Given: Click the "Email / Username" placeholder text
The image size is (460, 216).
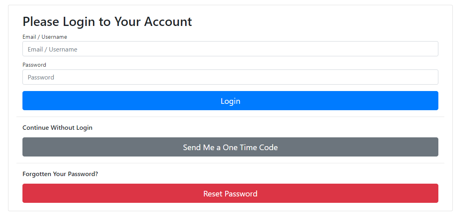Looking at the screenshot, I should click(x=52, y=50).
